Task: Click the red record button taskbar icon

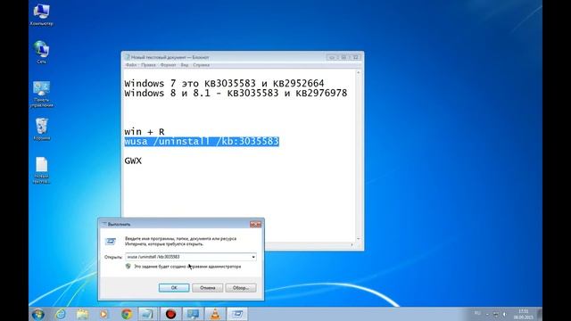Action: tap(170, 314)
